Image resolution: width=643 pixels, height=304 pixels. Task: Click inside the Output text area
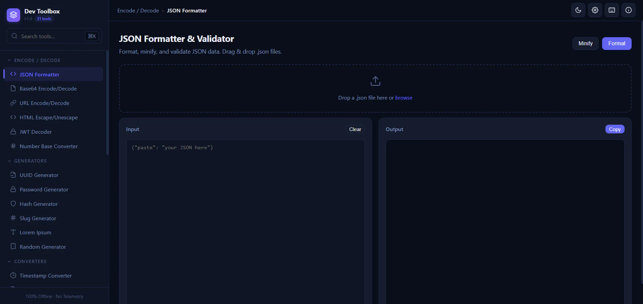[505, 222]
